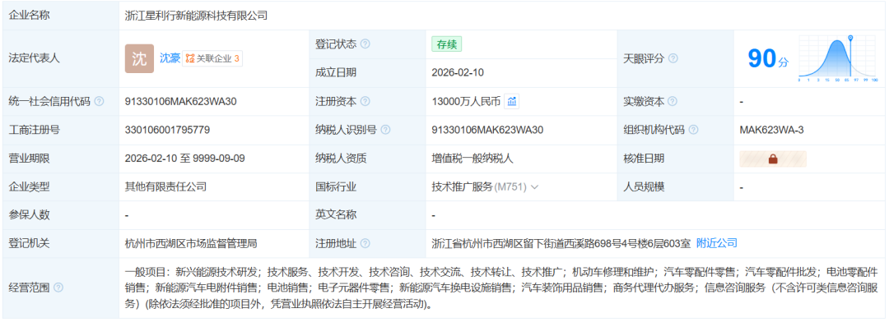Click 13000万人民币 registered capital value
This screenshot has height=322, width=889.
point(466,102)
